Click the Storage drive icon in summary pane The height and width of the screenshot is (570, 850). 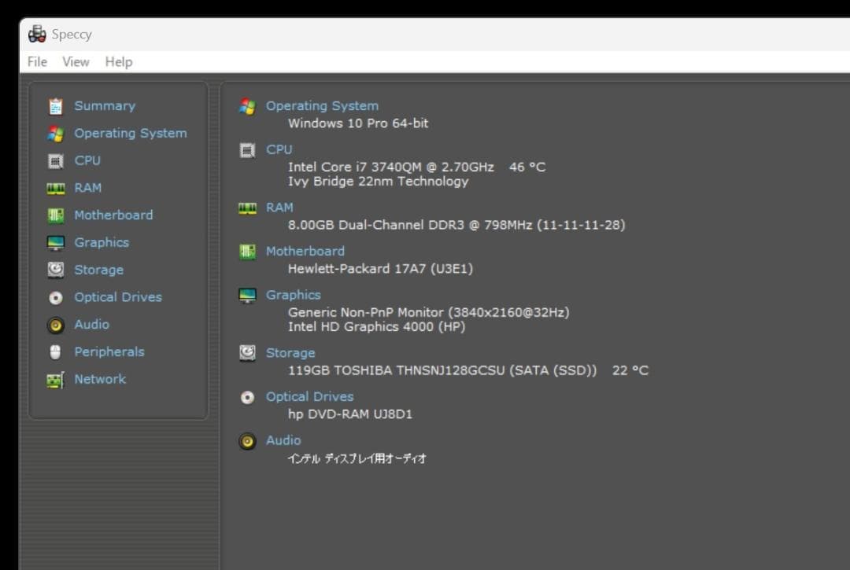[x=247, y=353]
